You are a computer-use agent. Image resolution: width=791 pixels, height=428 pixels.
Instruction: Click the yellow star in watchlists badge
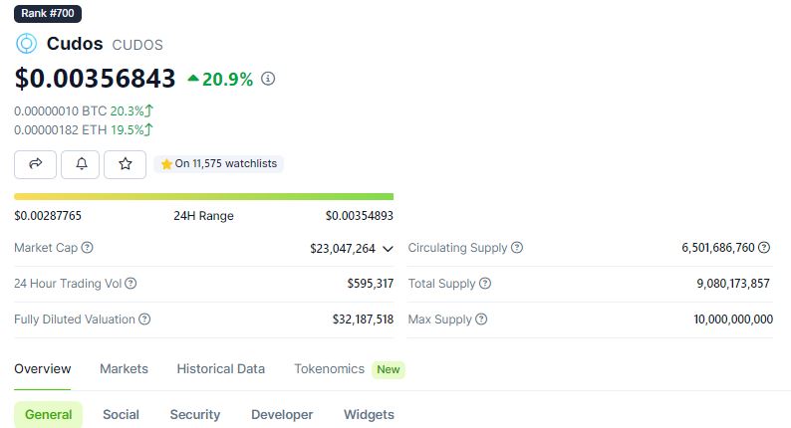166,164
